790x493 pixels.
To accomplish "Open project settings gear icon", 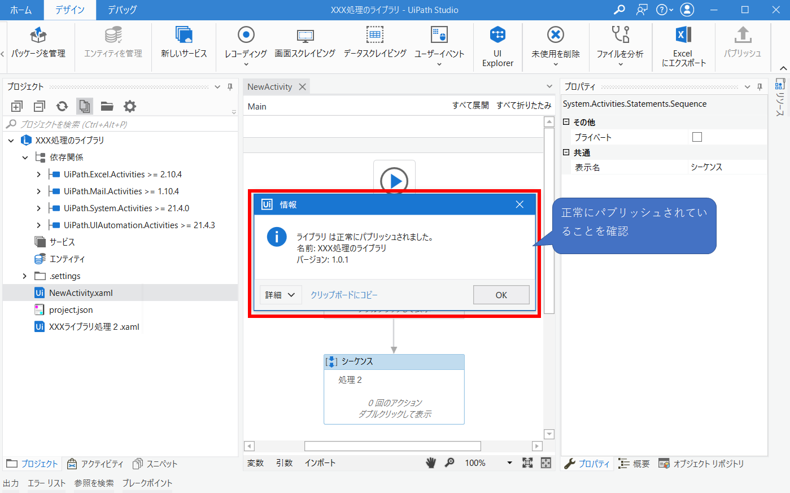I will (130, 106).
